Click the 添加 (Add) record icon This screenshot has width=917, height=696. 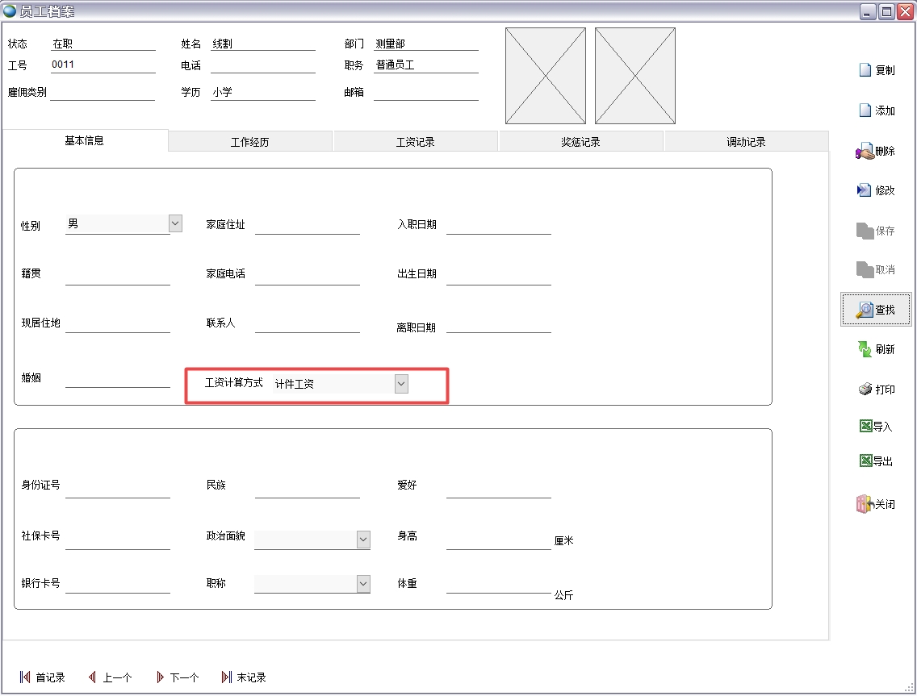[865, 110]
